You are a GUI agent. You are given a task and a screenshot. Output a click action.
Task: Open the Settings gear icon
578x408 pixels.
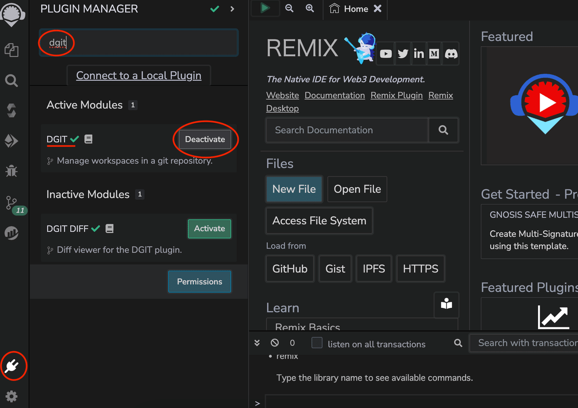point(12,396)
